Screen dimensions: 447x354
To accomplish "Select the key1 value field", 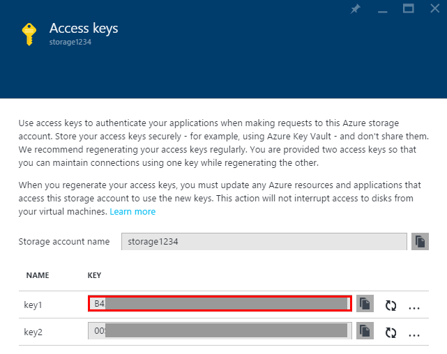I will [x=220, y=304].
